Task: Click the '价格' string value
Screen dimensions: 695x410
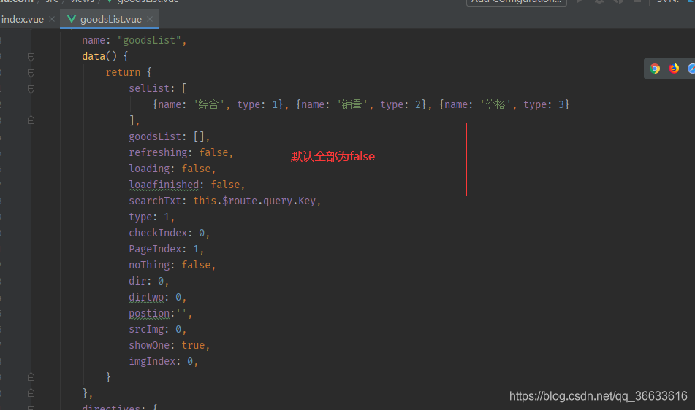Action: pos(495,104)
